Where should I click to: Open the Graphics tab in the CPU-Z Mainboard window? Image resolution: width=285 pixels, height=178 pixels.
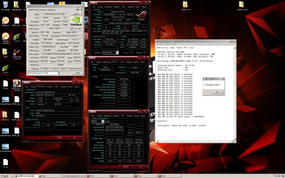click(64, 87)
